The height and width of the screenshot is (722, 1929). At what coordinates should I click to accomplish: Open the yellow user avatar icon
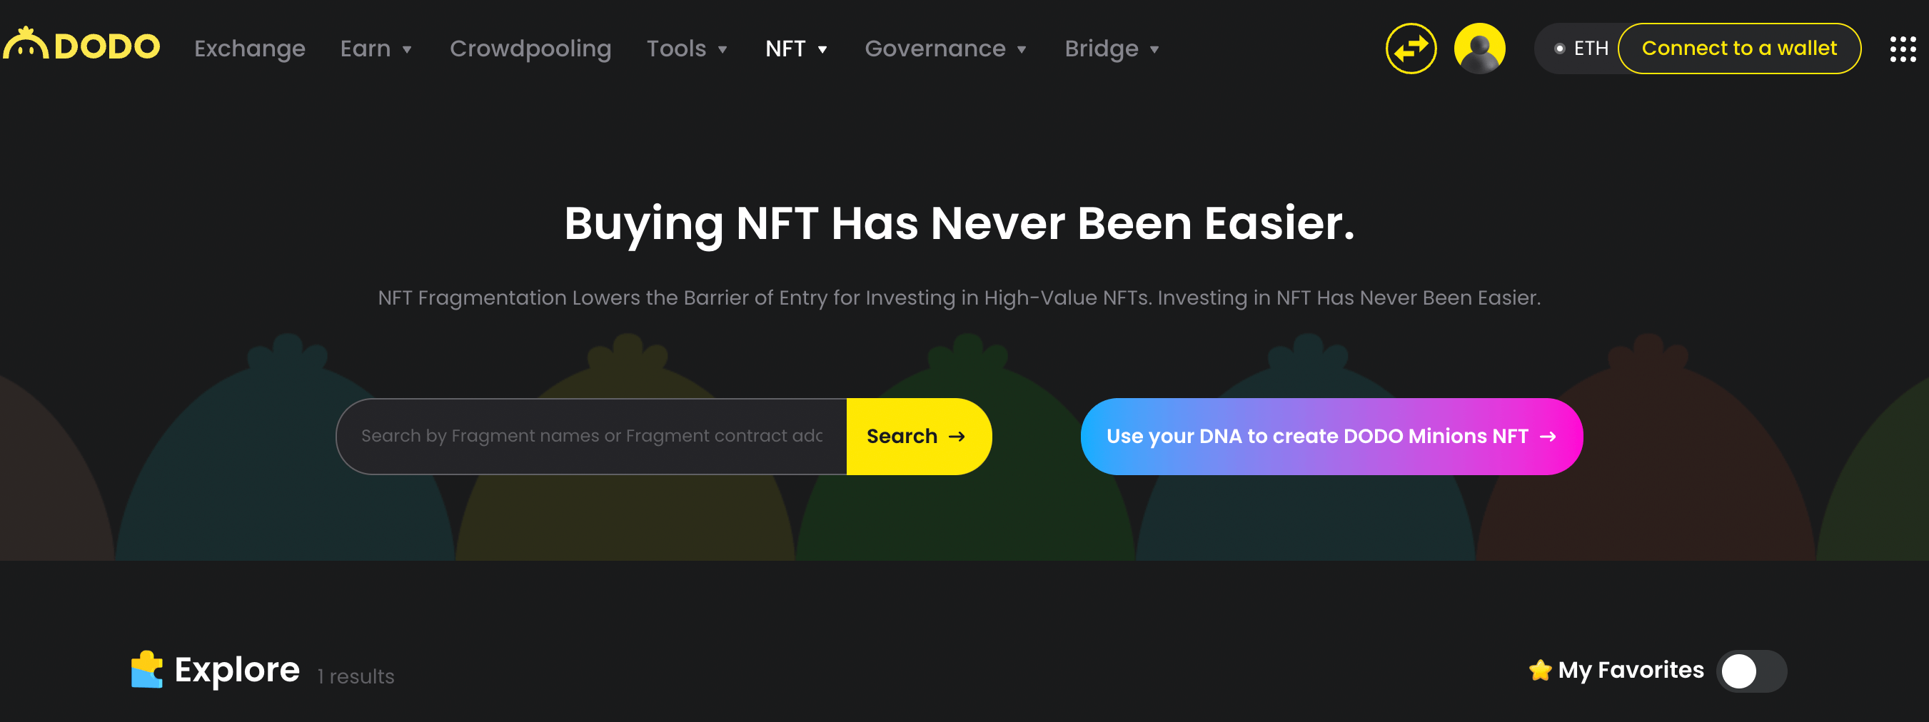click(x=1480, y=49)
